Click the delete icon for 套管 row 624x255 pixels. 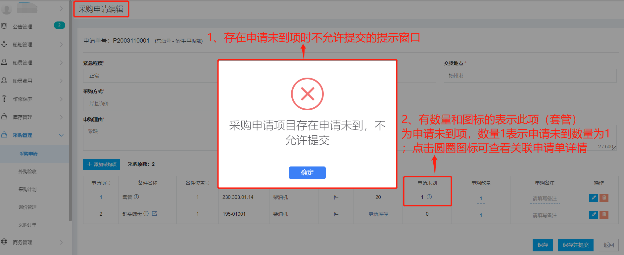click(604, 198)
